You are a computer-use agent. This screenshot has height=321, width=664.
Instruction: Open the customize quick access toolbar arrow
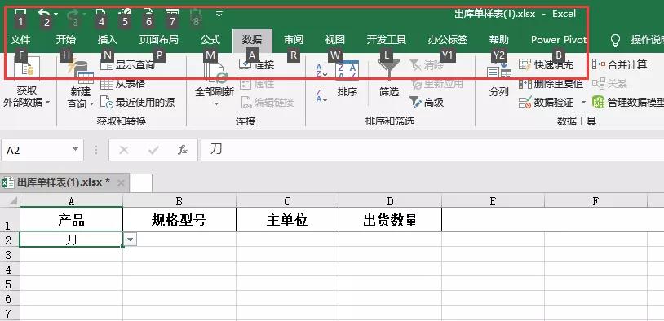point(219,14)
